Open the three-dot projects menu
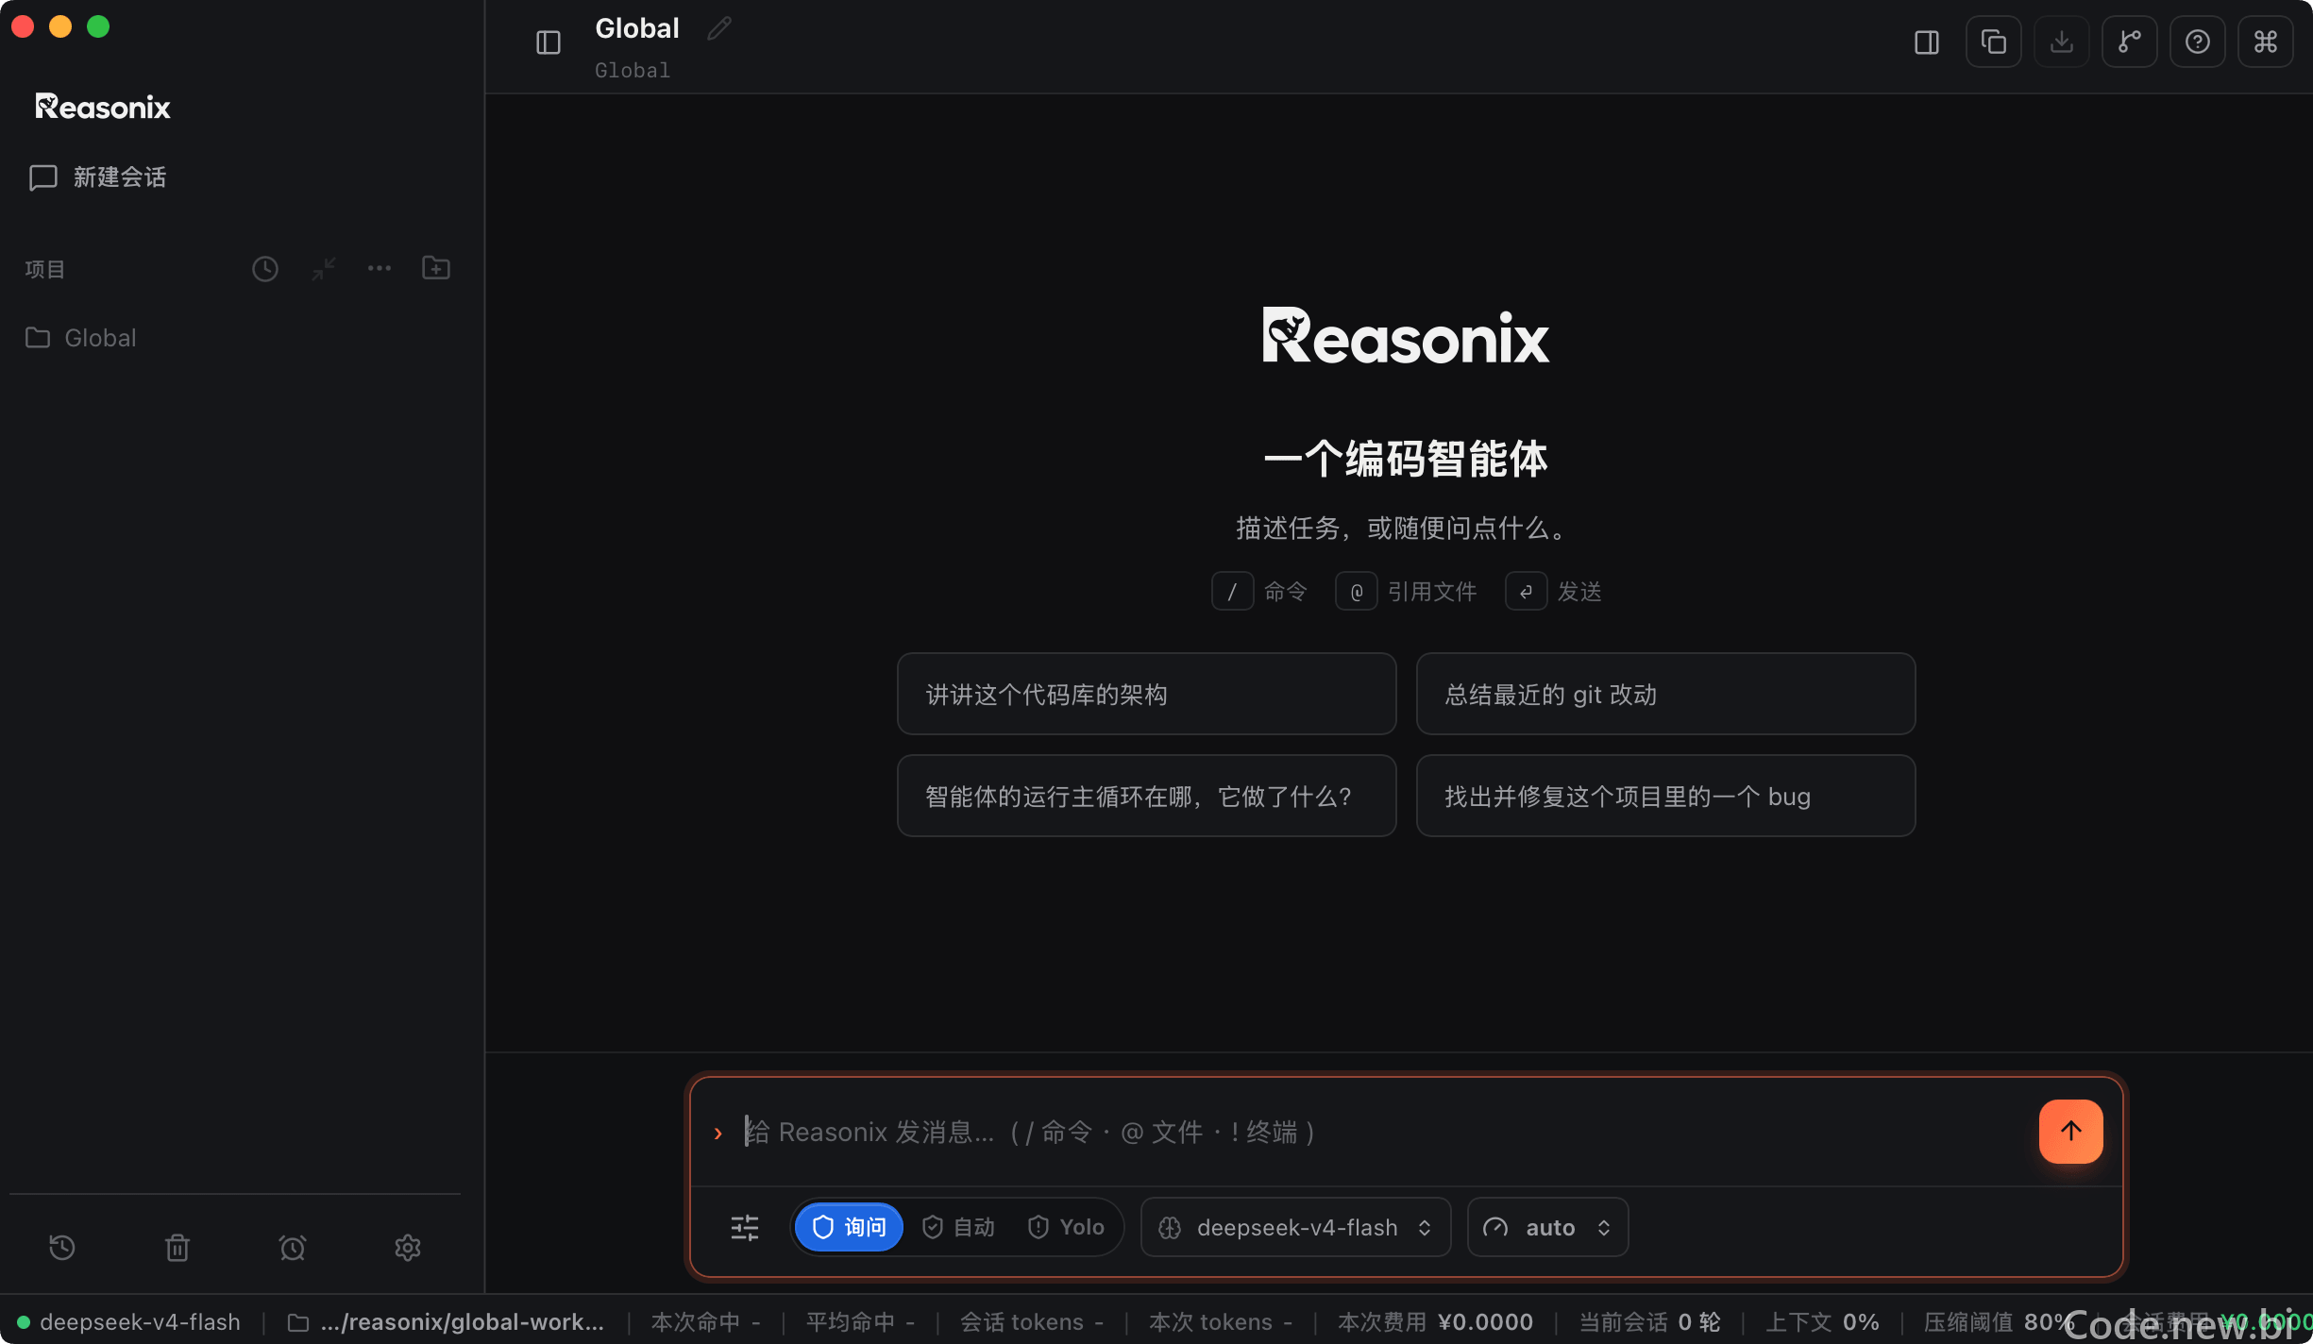The width and height of the screenshot is (2313, 1344). (x=380, y=269)
